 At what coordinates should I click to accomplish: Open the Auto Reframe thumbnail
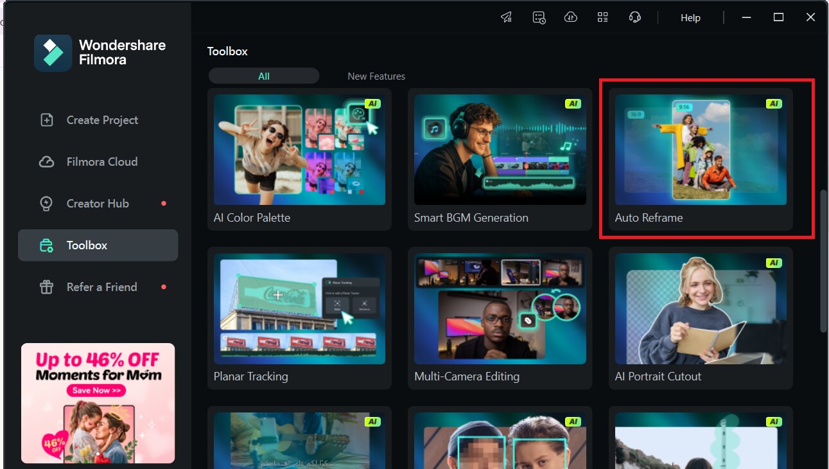(x=701, y=150)
